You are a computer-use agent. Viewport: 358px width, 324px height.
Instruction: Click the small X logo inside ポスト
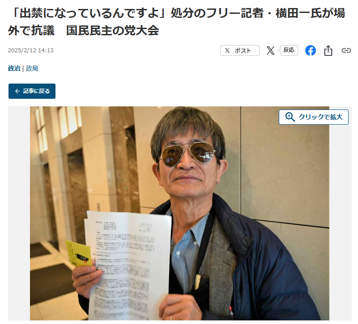click(227, 50)
